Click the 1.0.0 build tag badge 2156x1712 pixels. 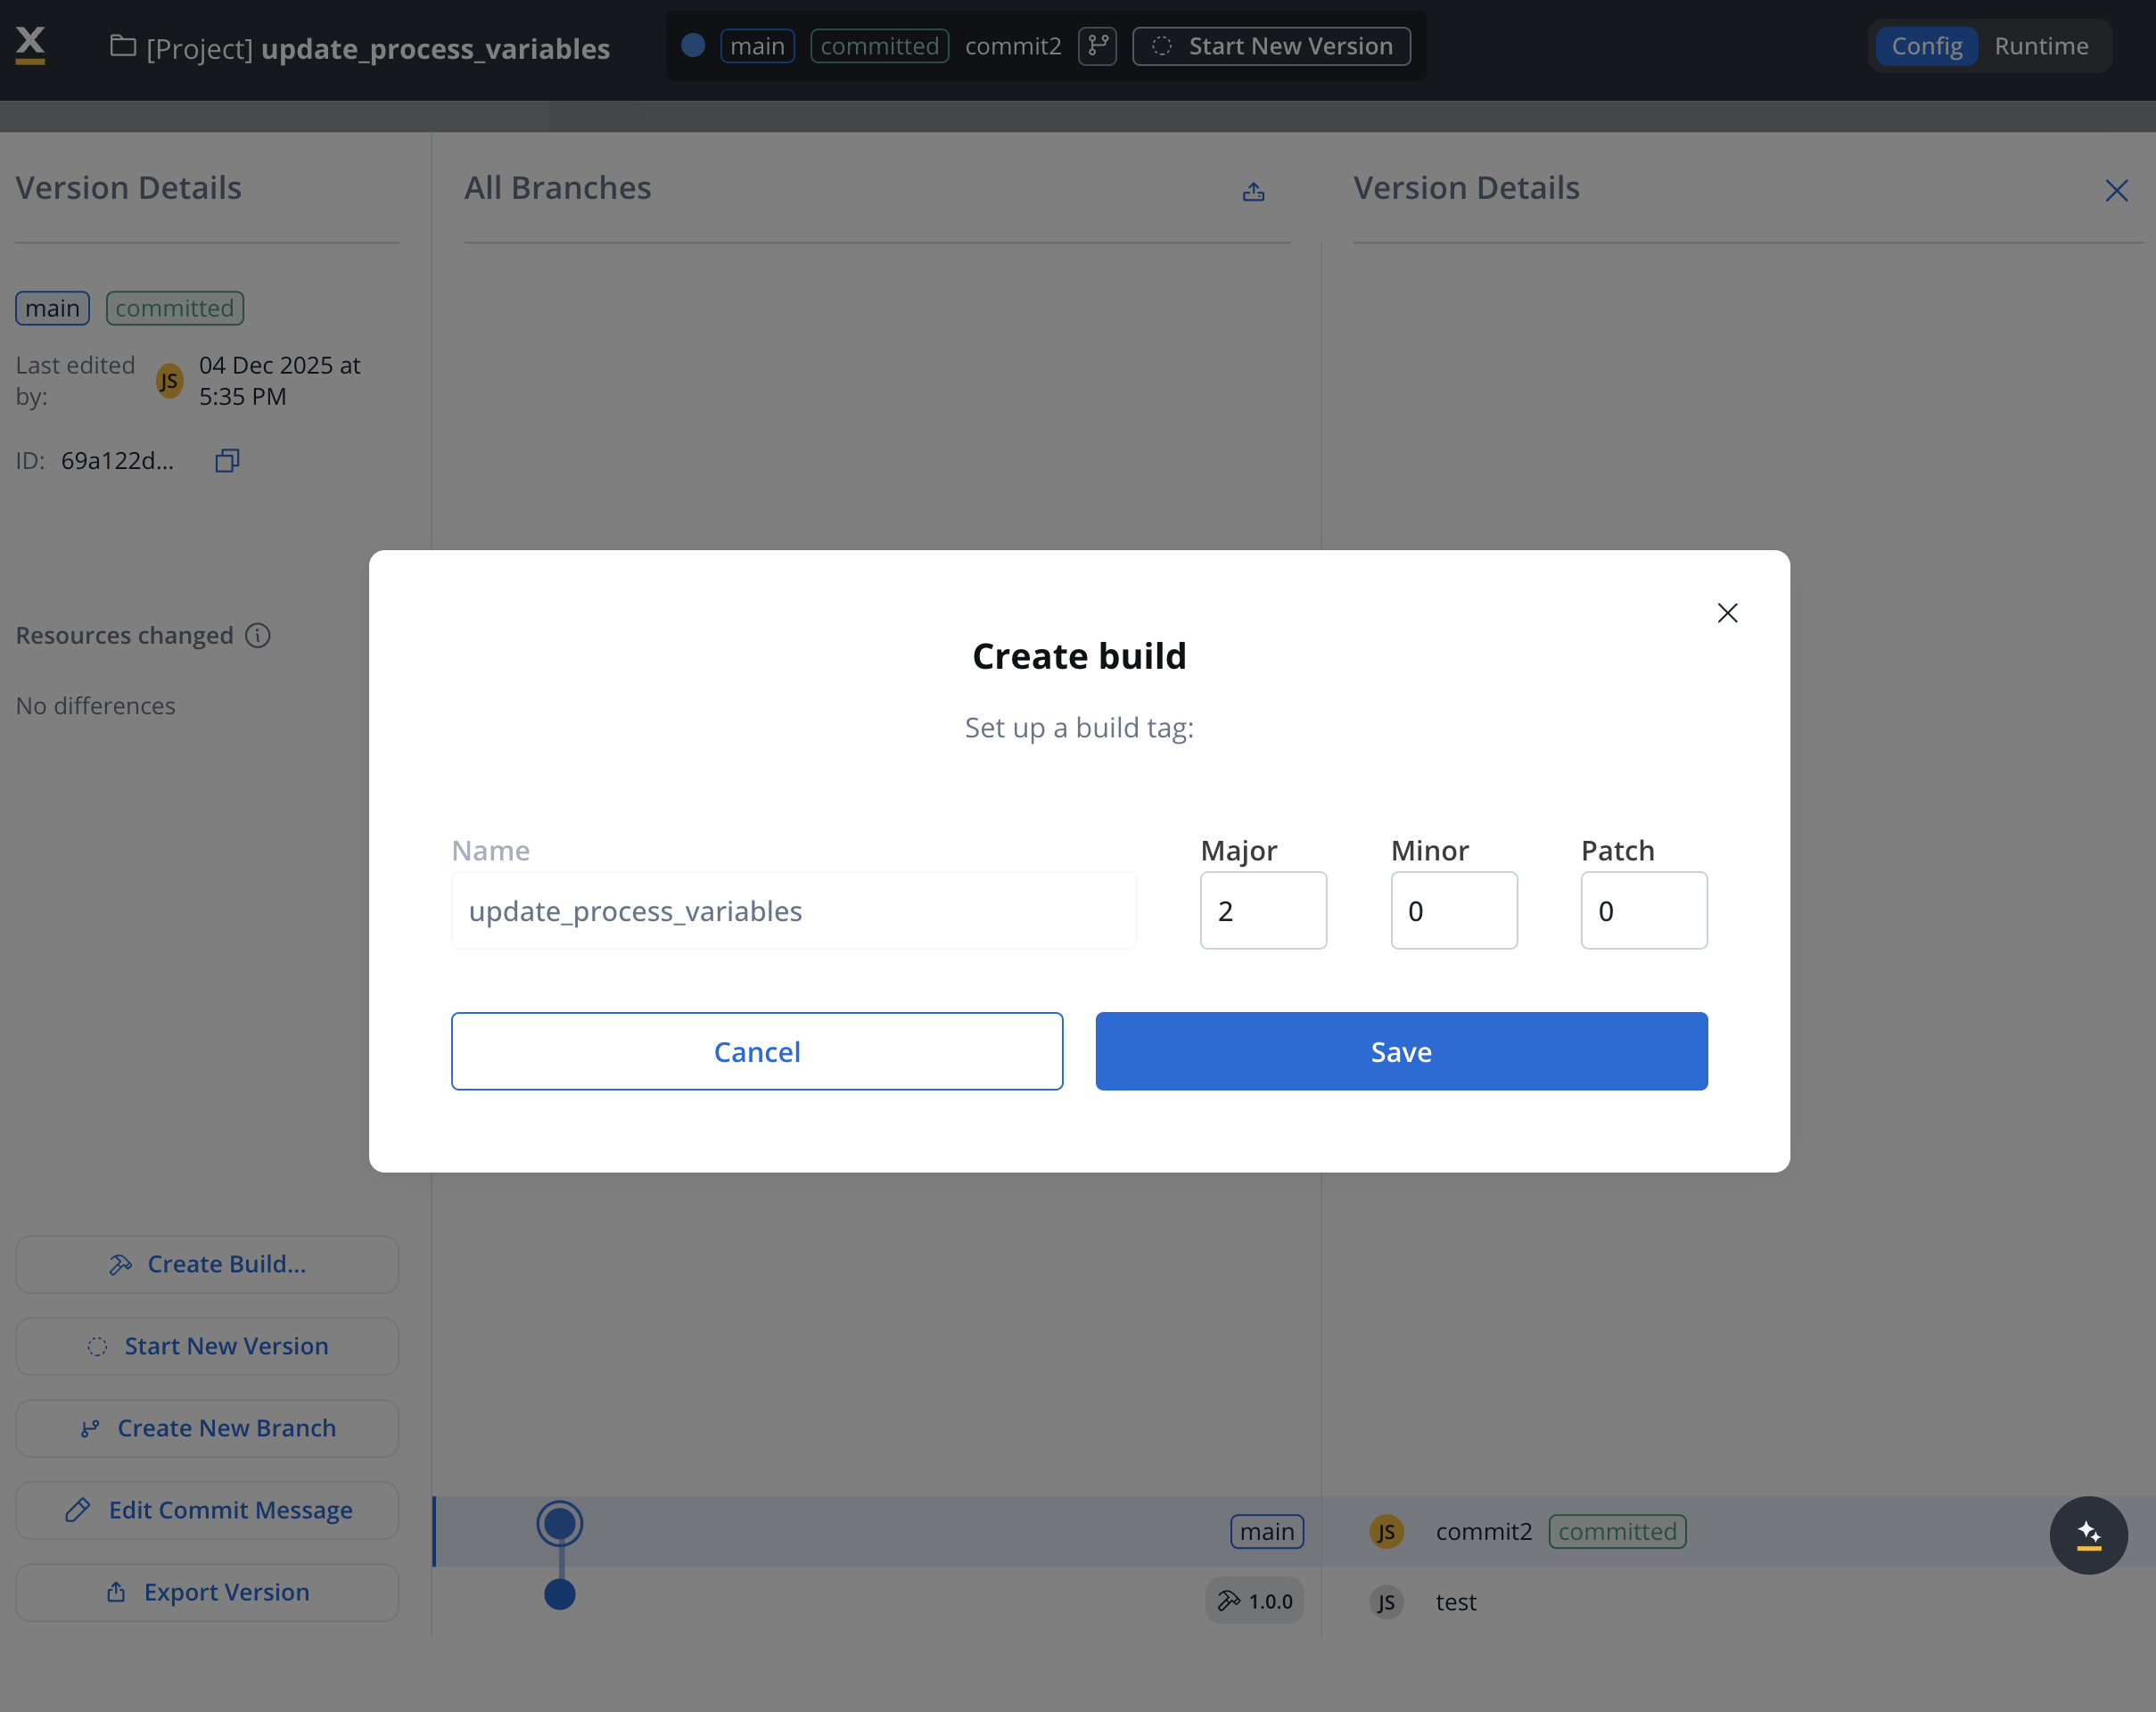[1254, 1601]
